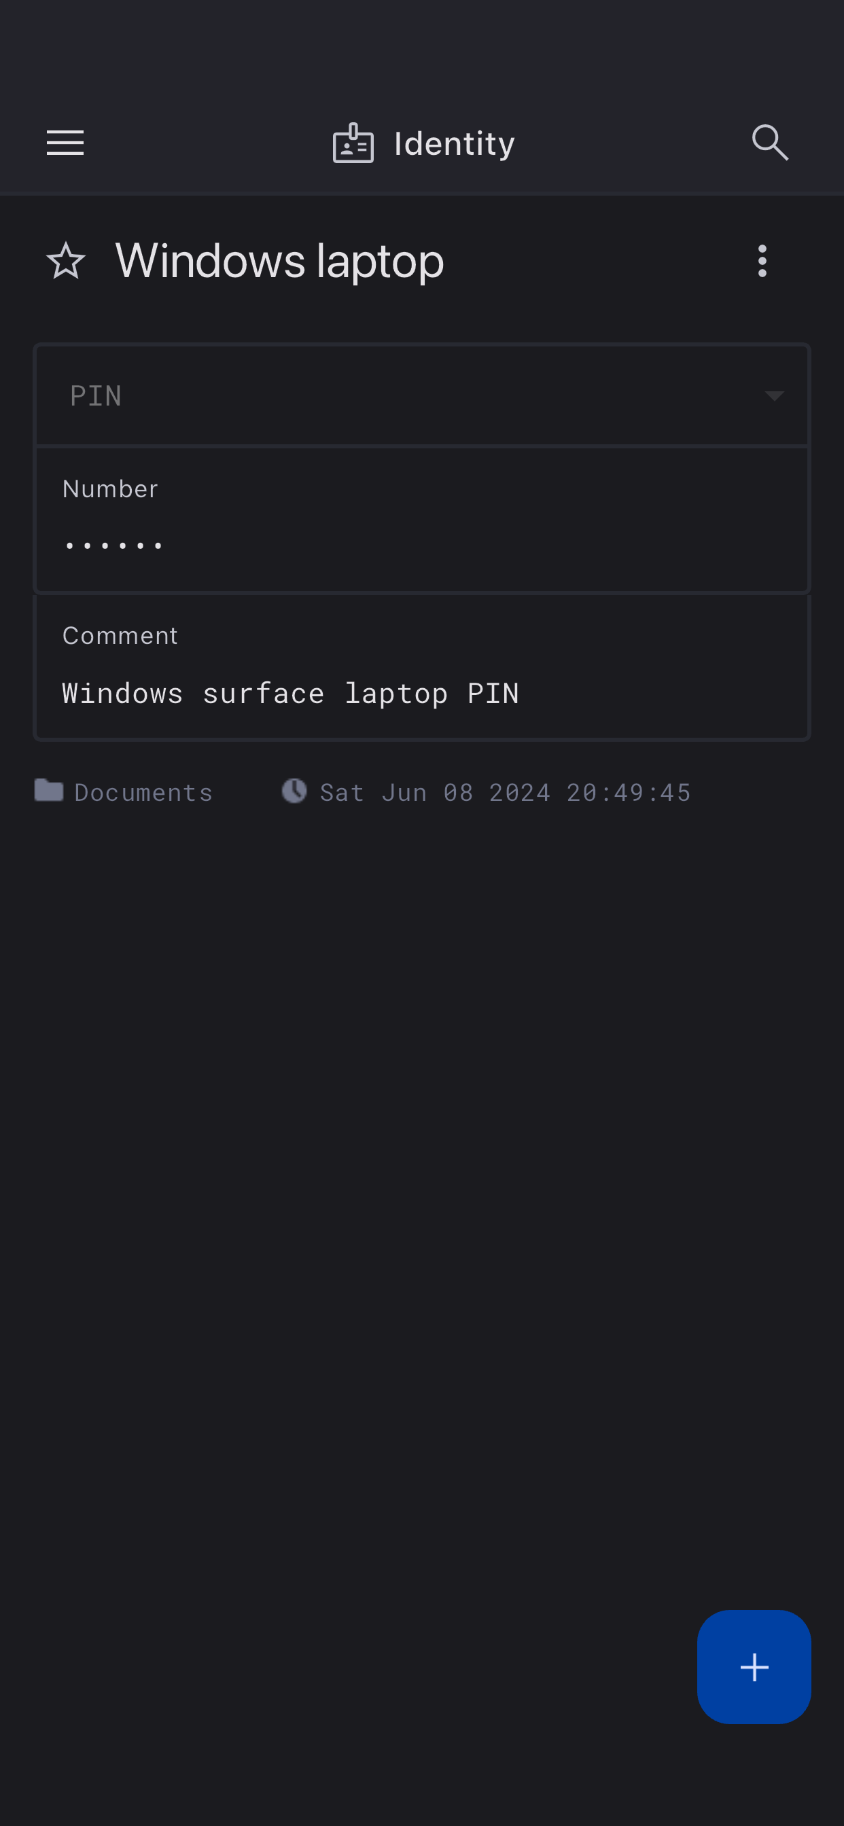Expand the PIN type dropdown arrow

(x=775, y=395)
